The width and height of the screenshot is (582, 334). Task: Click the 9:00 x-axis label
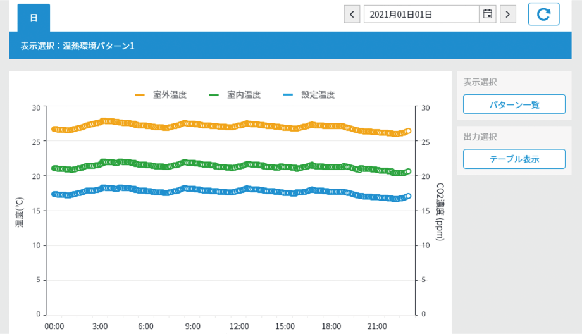(x=193, y=326)
